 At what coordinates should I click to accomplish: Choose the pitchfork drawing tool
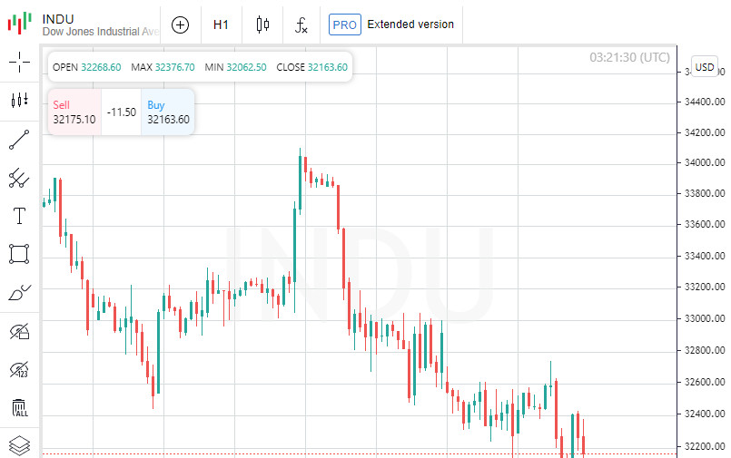(19, 178)
